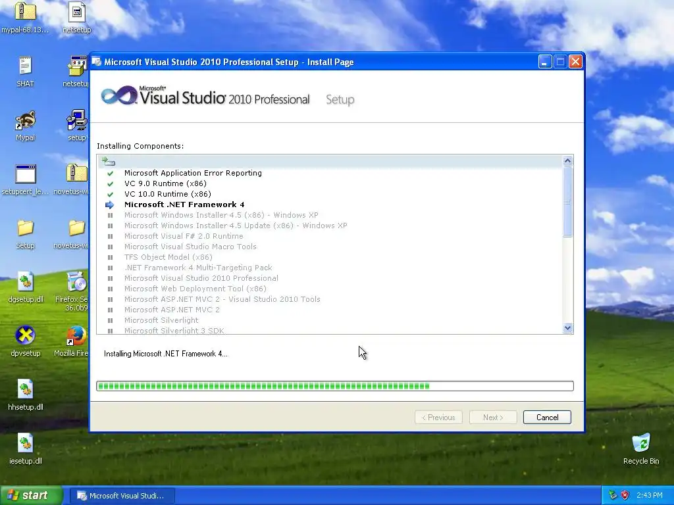Click the component list scrollbar thumb
The image size is (674, 505).
[567, 202]
